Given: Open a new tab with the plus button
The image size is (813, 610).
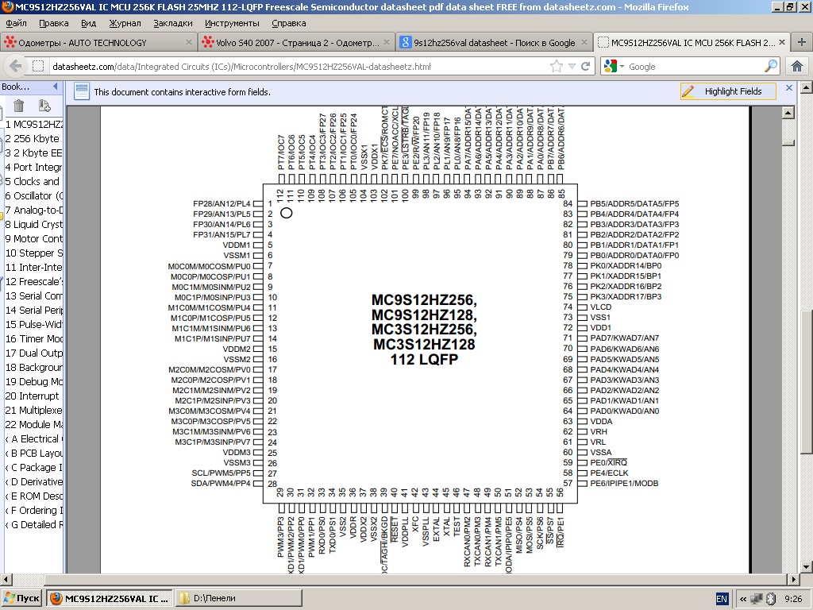Looking at the screenshot, I should [x=802, y=43].
